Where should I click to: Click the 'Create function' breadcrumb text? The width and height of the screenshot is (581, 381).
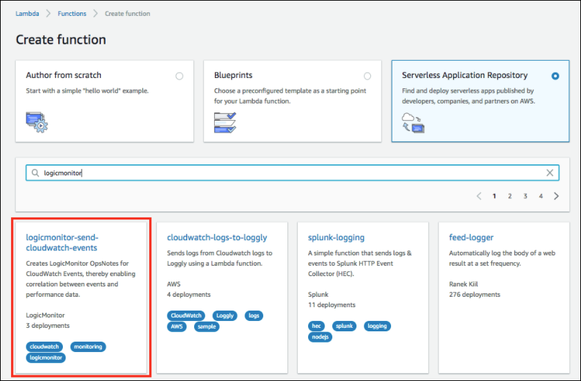(128, 13)
